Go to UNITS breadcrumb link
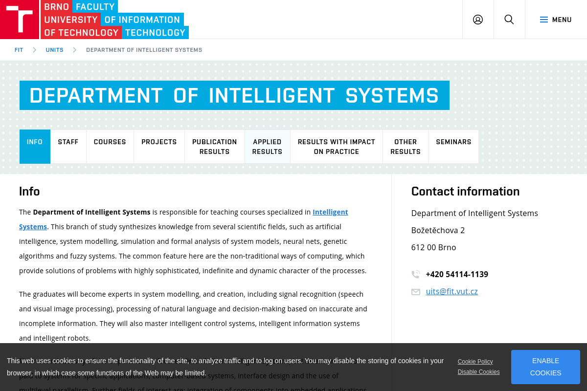Screen dimensions: 587x391 click(54, 50)
